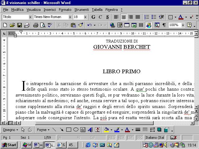The image size is (199, 149).
Task: Insert WordArt blue A icon
Action: pyautogui.click(x=90, y=130)
